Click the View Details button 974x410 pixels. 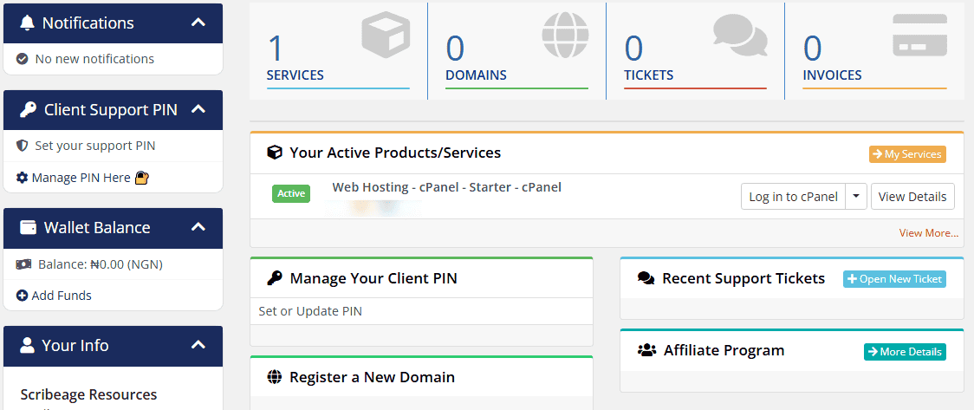pos(912,196)
